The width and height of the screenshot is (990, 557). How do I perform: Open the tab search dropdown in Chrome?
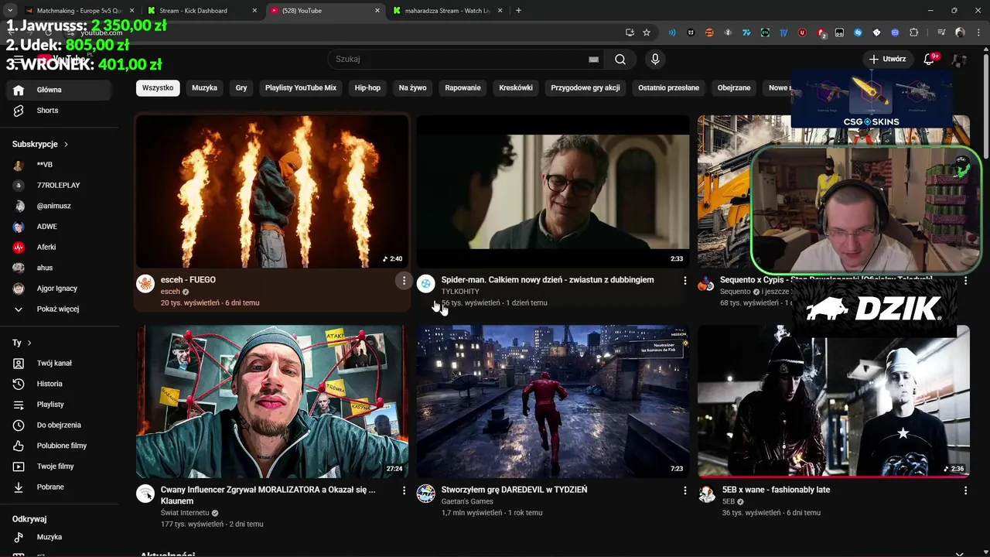tap(10, 11)
